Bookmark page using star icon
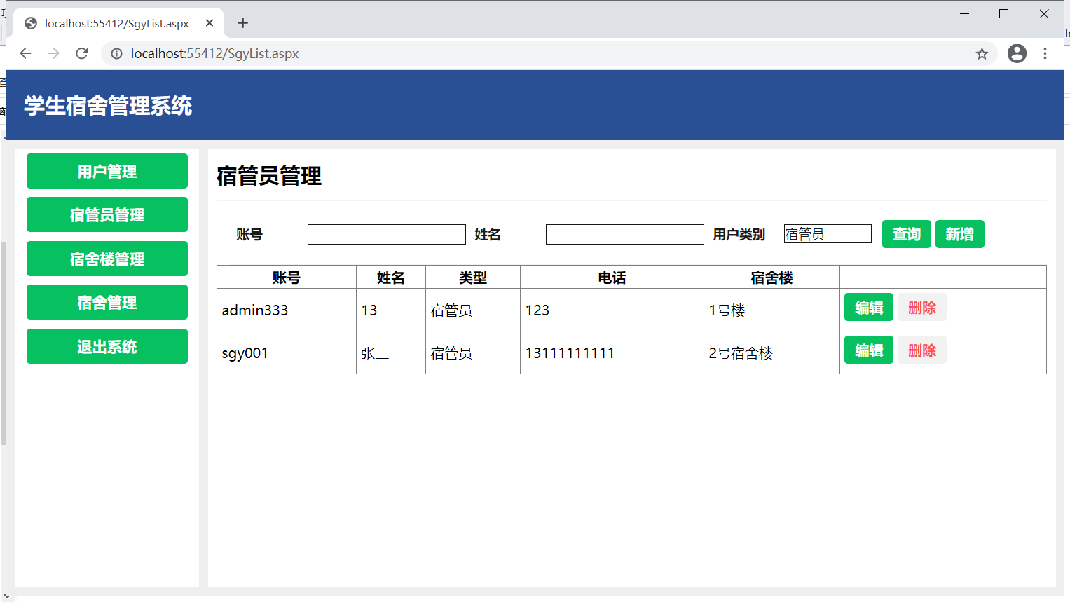Image resolution: width=1070 pixels, height=602 pixels. click(982, 54)
